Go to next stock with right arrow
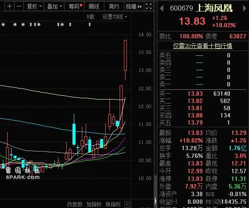 click(x=245, y=8)
